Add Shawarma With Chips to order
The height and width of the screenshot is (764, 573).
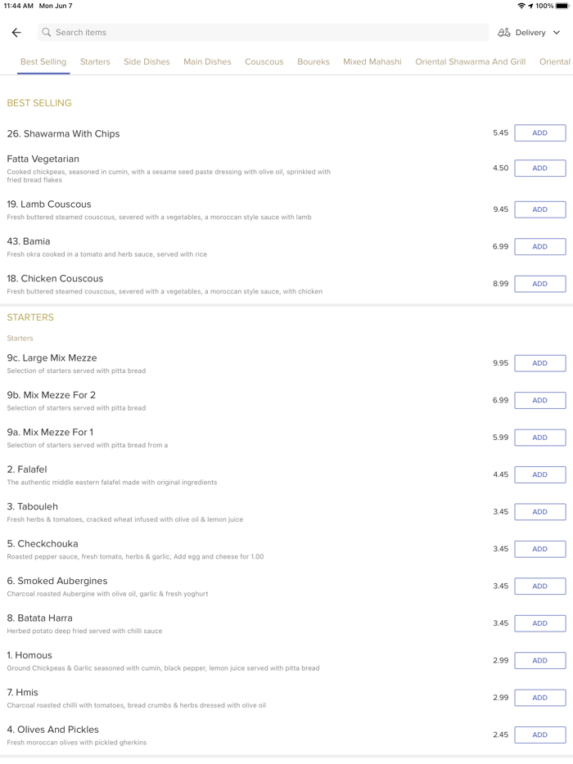click(x=539, y=133)
